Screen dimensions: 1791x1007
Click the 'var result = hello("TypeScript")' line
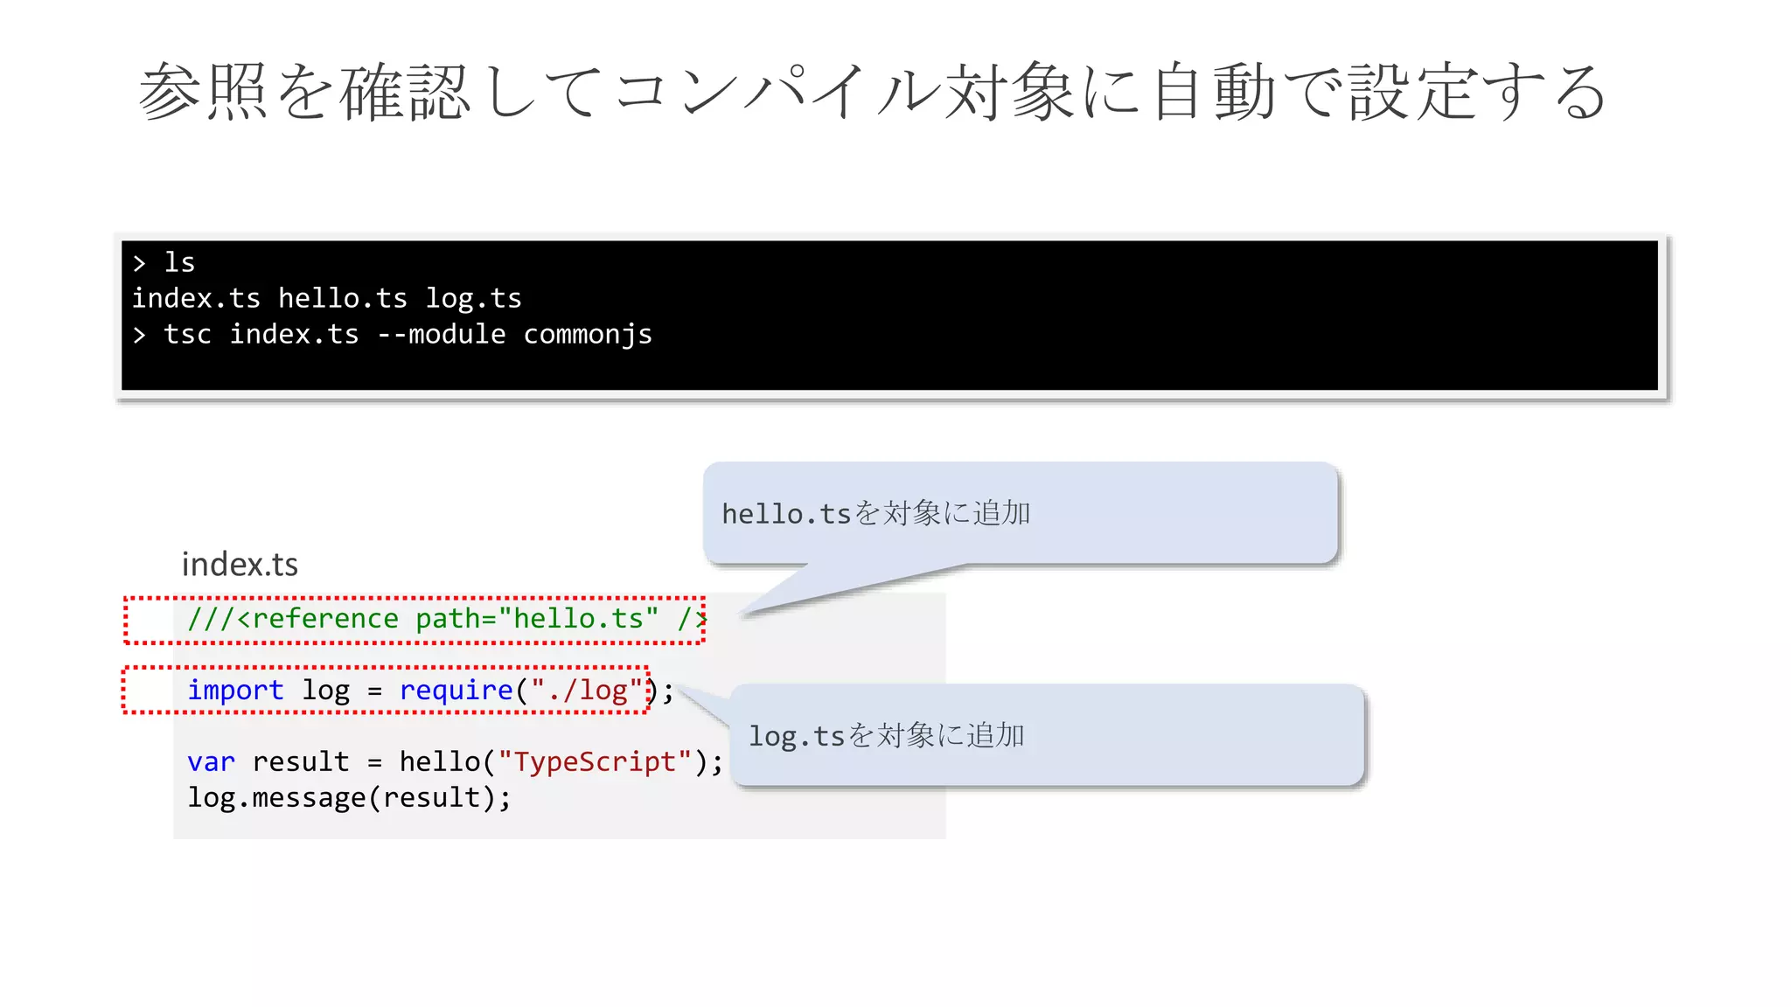coord(456,762)
